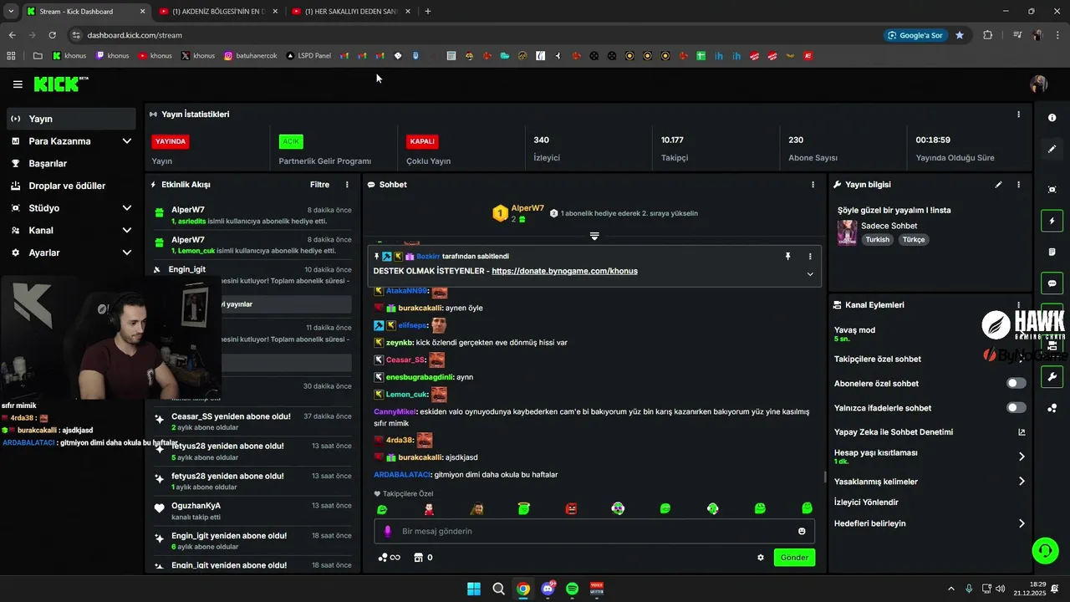Image resolution: width=1070 pixels, height=602 pixels.
Task: Open Hedefleri belirleyin arrow
Action: [x=1022, y=523]
